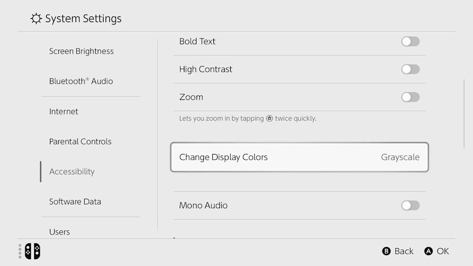Image resolution: width=473 pixels, height=266 pixels.
Task: Turn on the High Contrast switch
Action: click(410, 69)
